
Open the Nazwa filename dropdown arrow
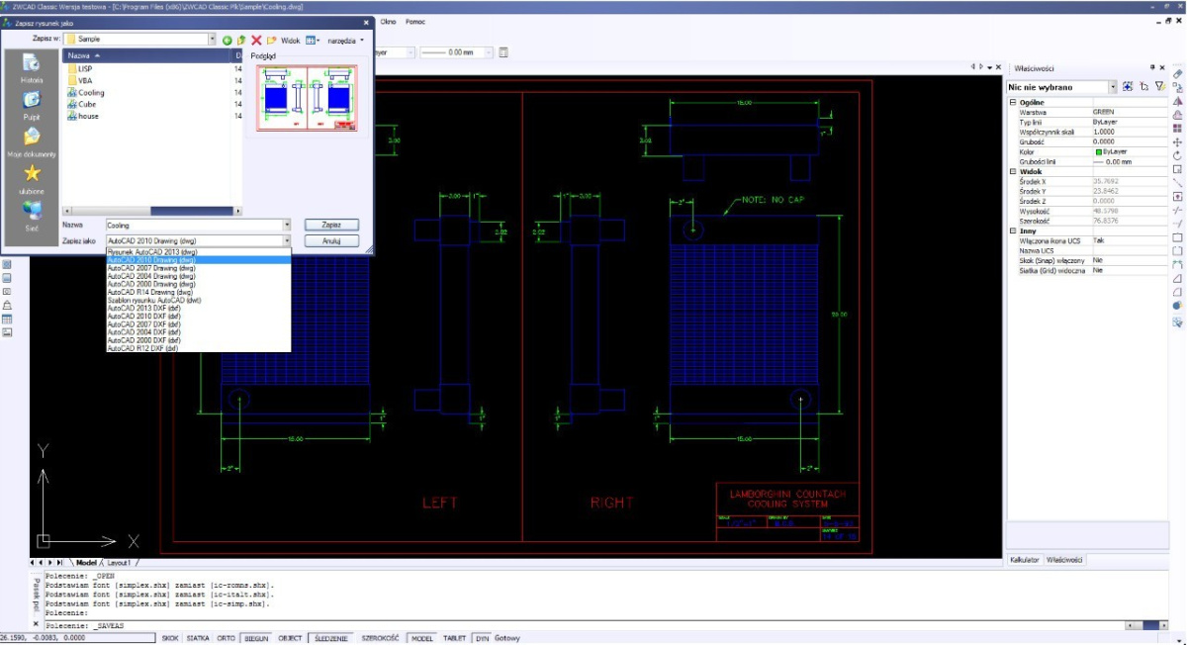287,226
